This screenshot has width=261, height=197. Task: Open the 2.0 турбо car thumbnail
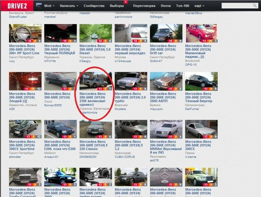[131, 81]
